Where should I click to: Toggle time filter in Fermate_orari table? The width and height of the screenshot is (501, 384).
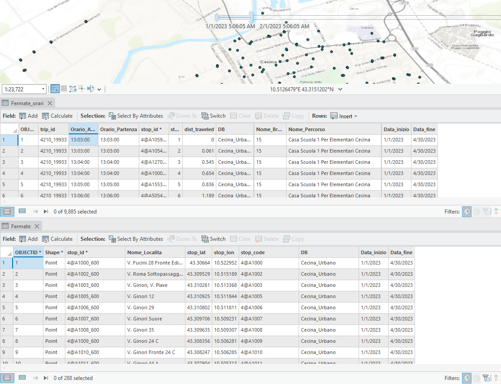coord(467,212)
